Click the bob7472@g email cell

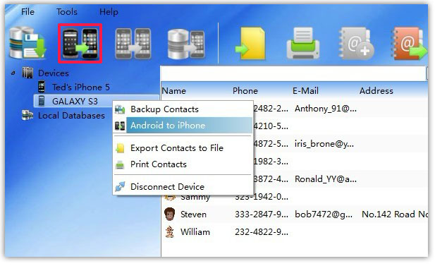click(x=324, y=214)
